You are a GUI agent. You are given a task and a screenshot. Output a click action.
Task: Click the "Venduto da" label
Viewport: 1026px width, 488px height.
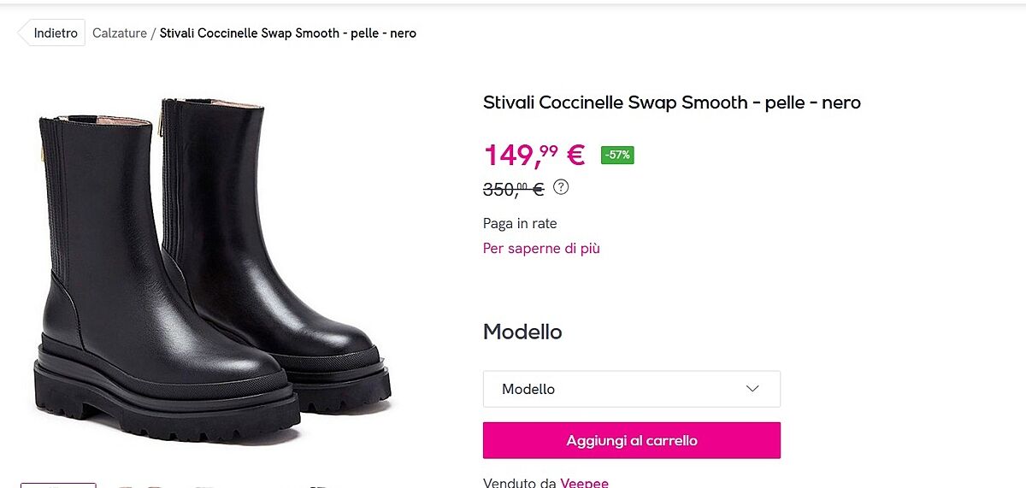pos(520,483)
